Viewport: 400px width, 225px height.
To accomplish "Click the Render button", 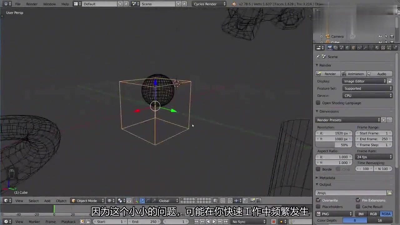I will 328,74.
